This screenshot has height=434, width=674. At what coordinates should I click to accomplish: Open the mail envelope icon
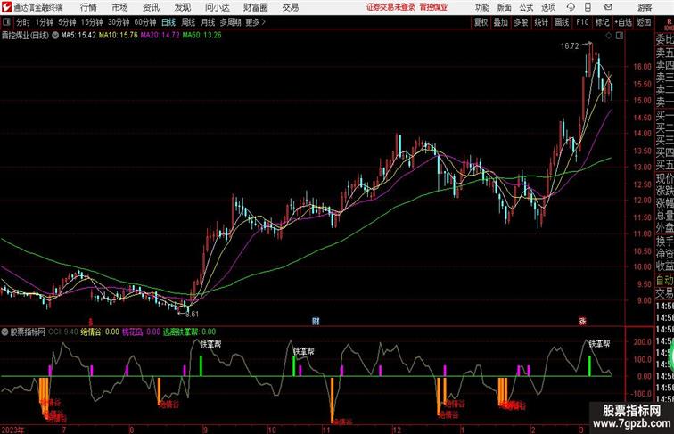608,7
